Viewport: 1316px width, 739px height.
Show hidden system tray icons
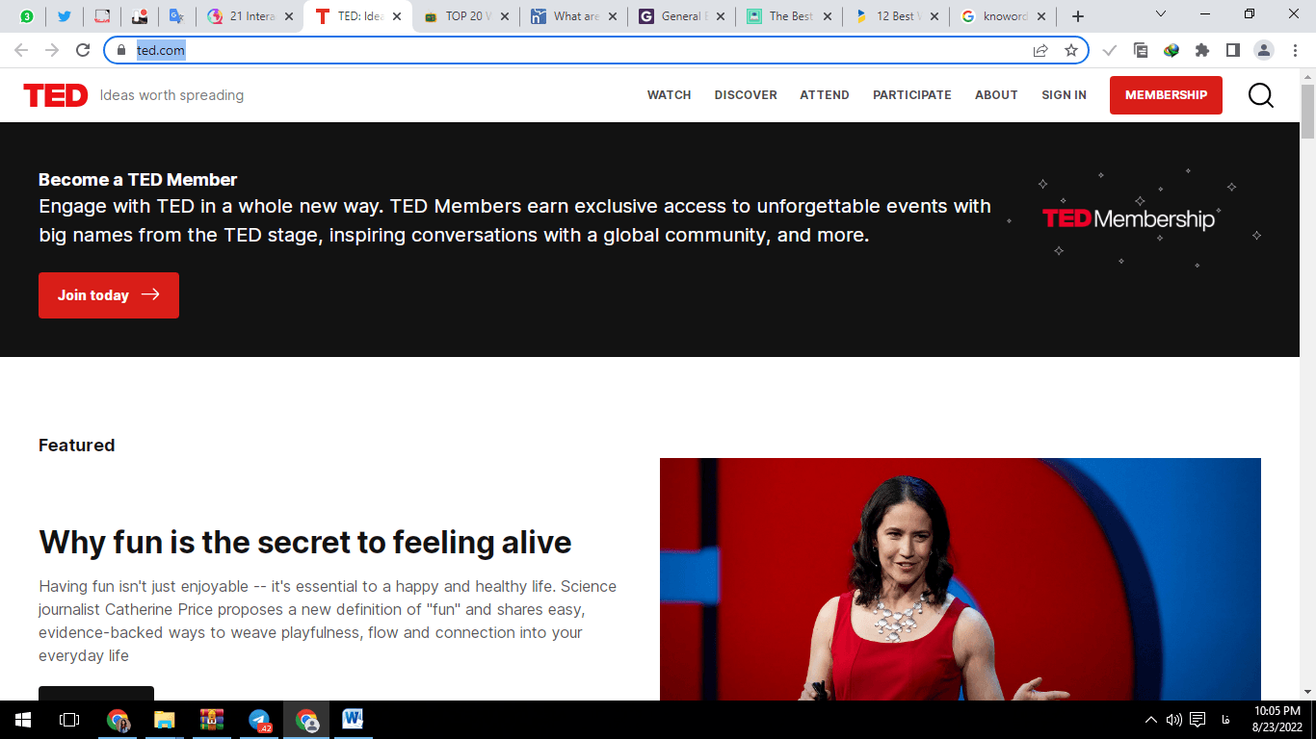(x=1150, y=720)
